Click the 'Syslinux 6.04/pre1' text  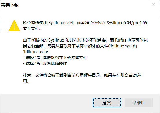pyautogui.click(x=124, y=23)
